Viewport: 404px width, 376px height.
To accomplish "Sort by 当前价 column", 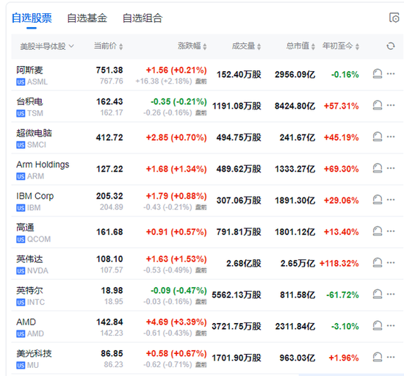I will tap(108, 46).
